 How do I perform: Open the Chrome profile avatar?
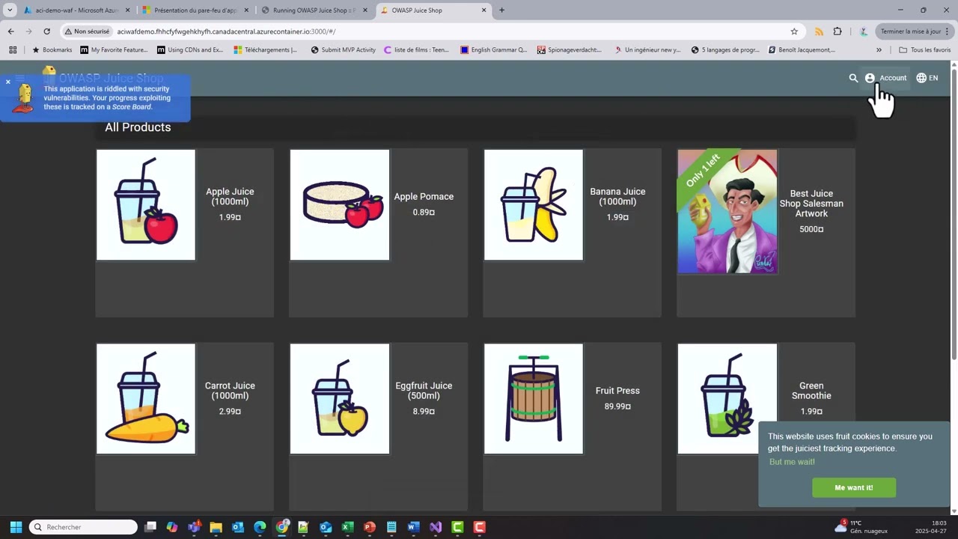(864, 31)
